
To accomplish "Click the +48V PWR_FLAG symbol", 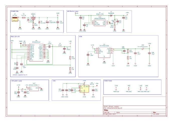I will click(x=146, y=89).
